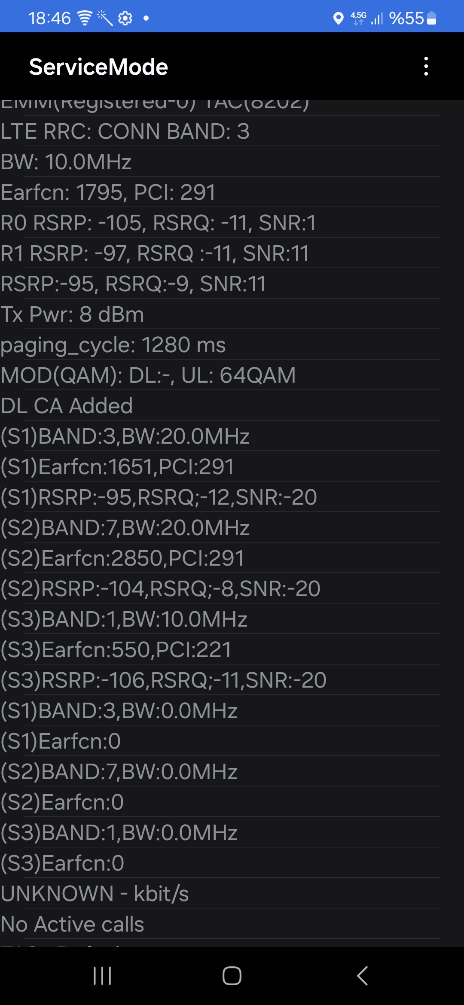Screen dimensions: 464x1005
Task: Tap the No Active calls row
Action: 220,924
